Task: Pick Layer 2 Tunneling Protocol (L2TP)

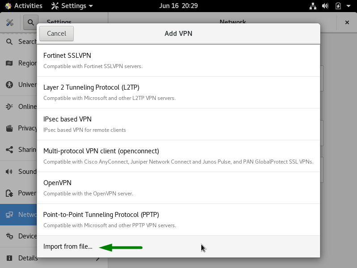Action: coord(178,92)
